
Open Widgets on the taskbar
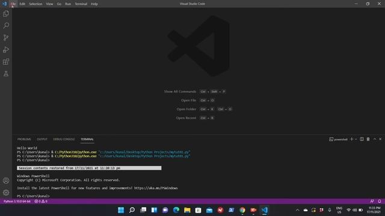tap(154, 210)
